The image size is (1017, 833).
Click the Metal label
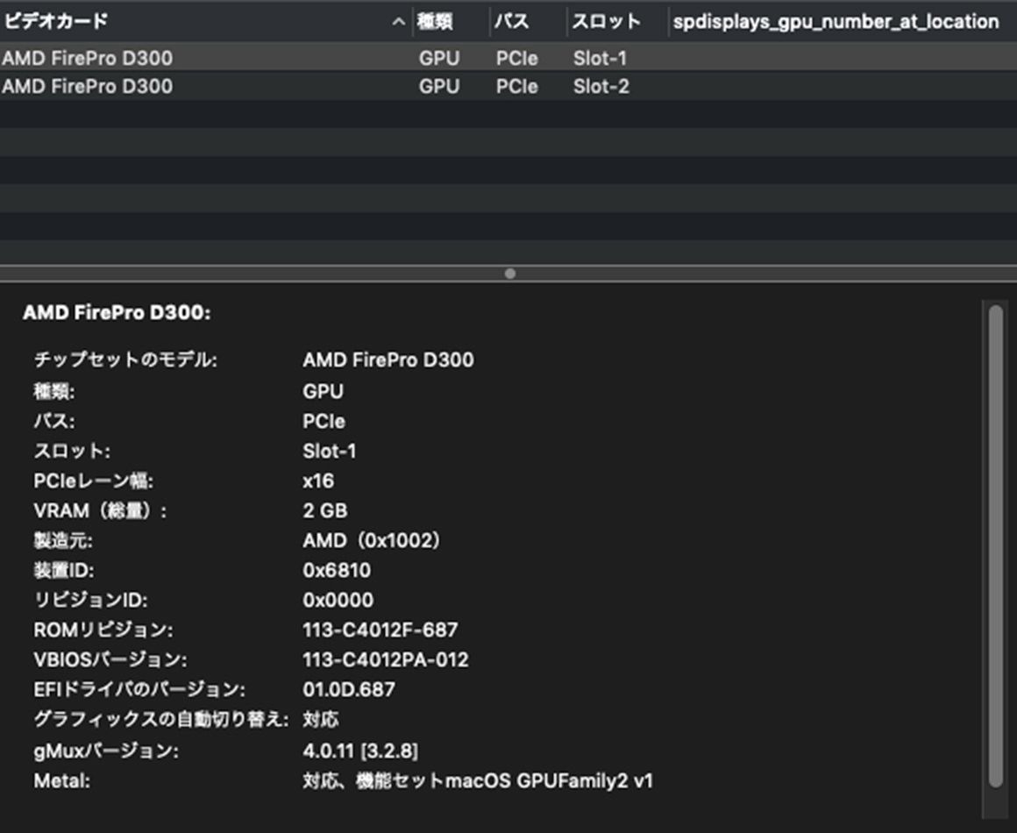pos(62,781)
